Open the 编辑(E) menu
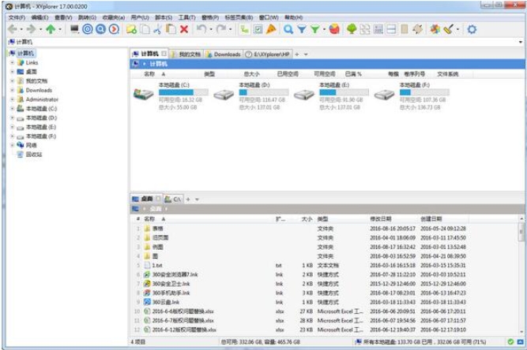The height and width of the screenshot is (350, 527). (x=40, y=17)
